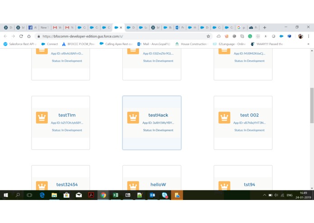This screenshot has width=314, height=223.
Task: Close the active Salesforce tab
Action: 121,28
